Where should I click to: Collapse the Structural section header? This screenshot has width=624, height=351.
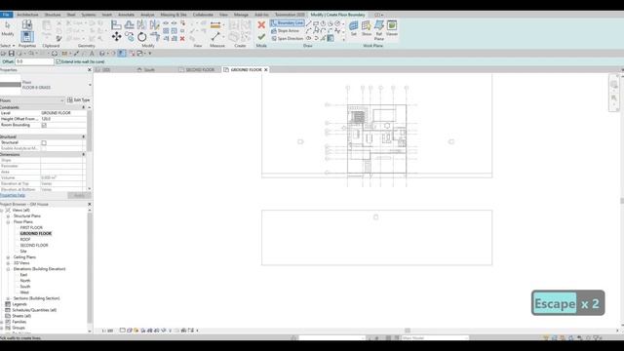coord(83,136)
